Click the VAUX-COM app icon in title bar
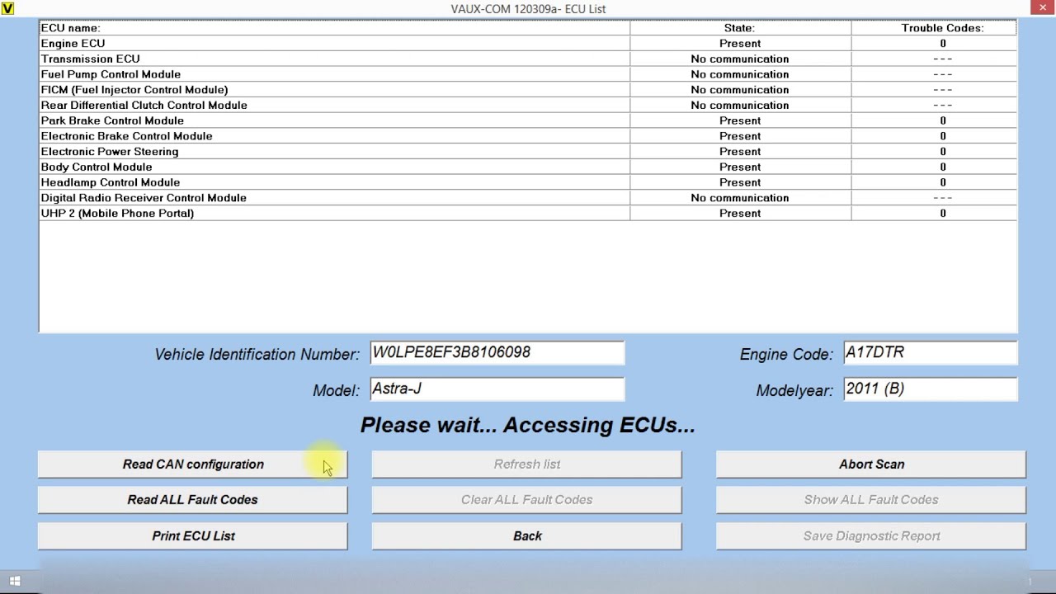Image resolution: width=1056 pixels, height=594 pixels. click(7, 8)
